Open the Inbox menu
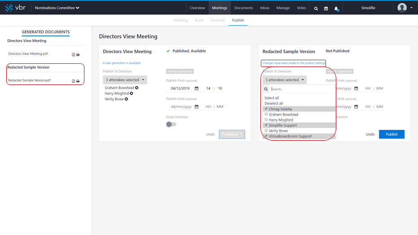 [x=265, y=8]
